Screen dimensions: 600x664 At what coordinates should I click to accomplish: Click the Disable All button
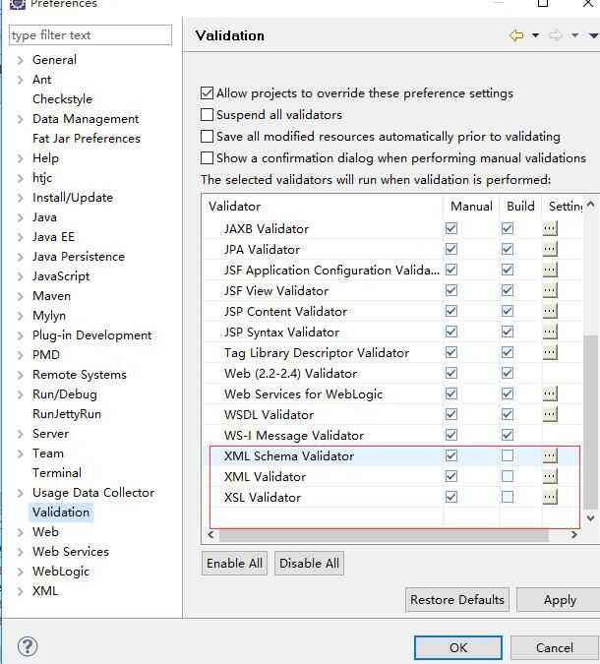[x=309, y=564]
